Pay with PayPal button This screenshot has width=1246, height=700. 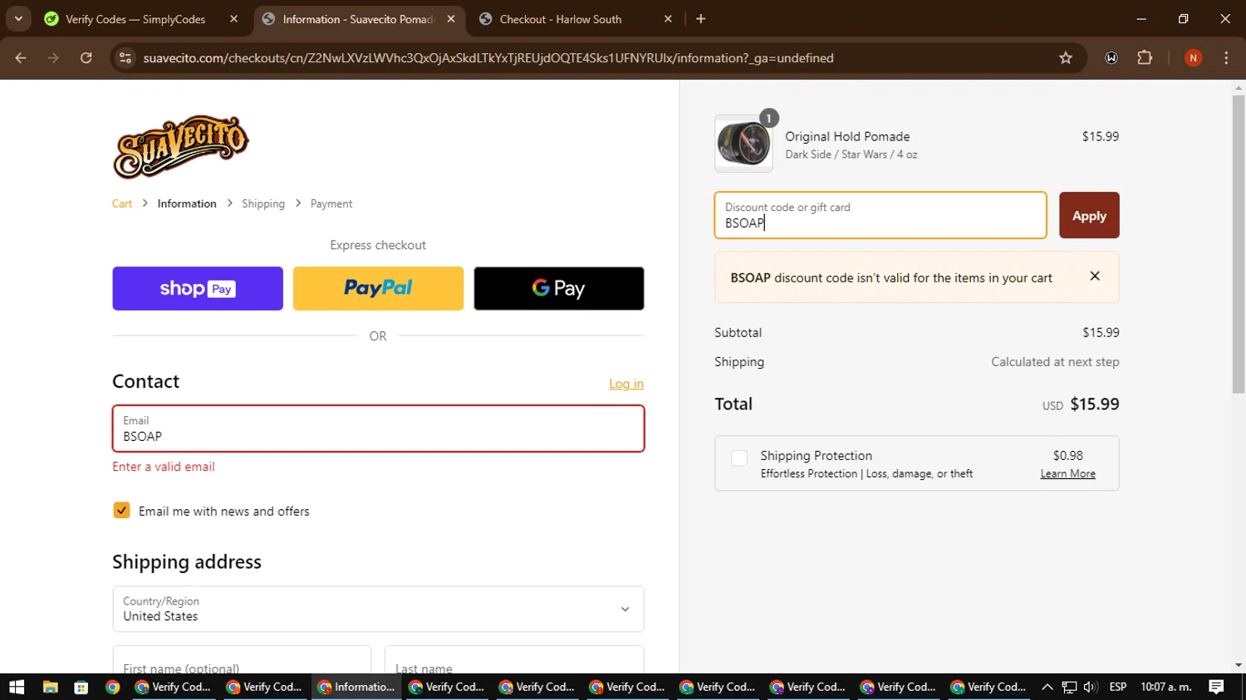378,288
